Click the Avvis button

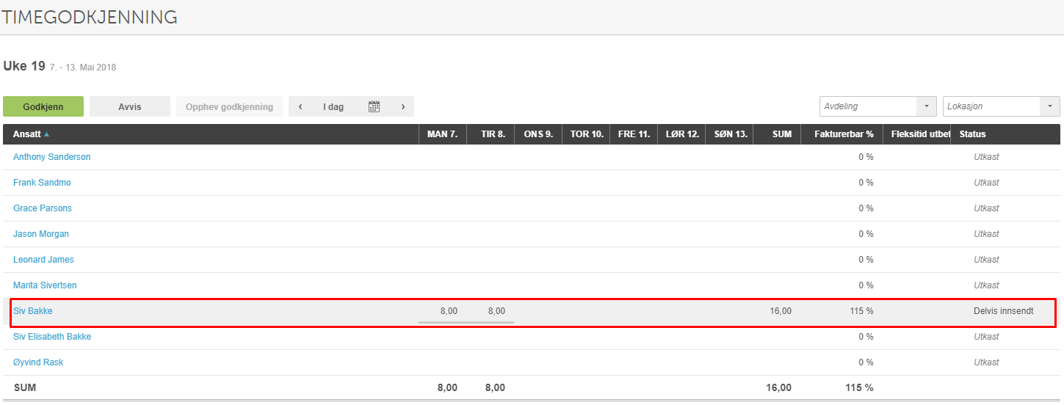tap(130, 106)
